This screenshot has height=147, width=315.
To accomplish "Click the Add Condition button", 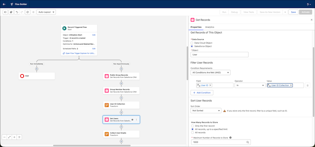I will coord(202,93).
